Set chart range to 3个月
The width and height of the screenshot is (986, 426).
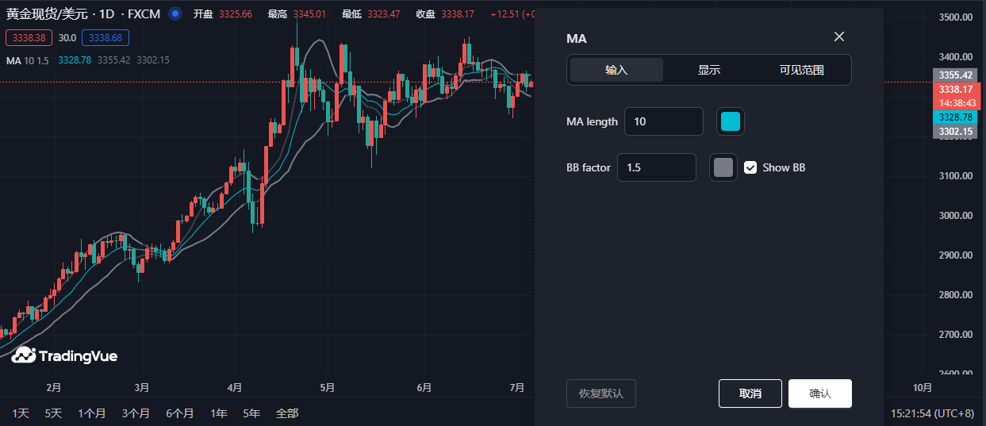coord(136,413)
